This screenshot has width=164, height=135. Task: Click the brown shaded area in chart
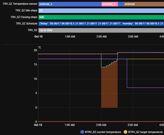pyautogui.click(x=109, y=89)
